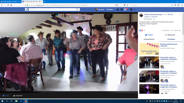Expand the Facebook account dropdown arrow
184x103 pixels.
point(135,9)
